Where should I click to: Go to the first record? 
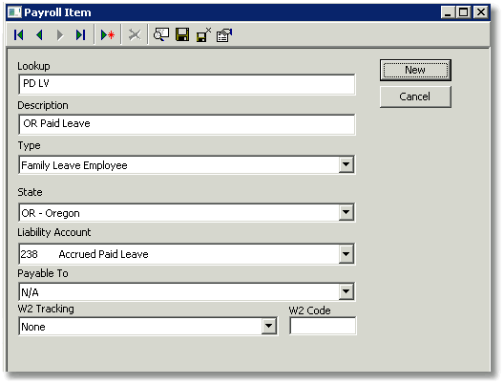(x=19, y=34)
